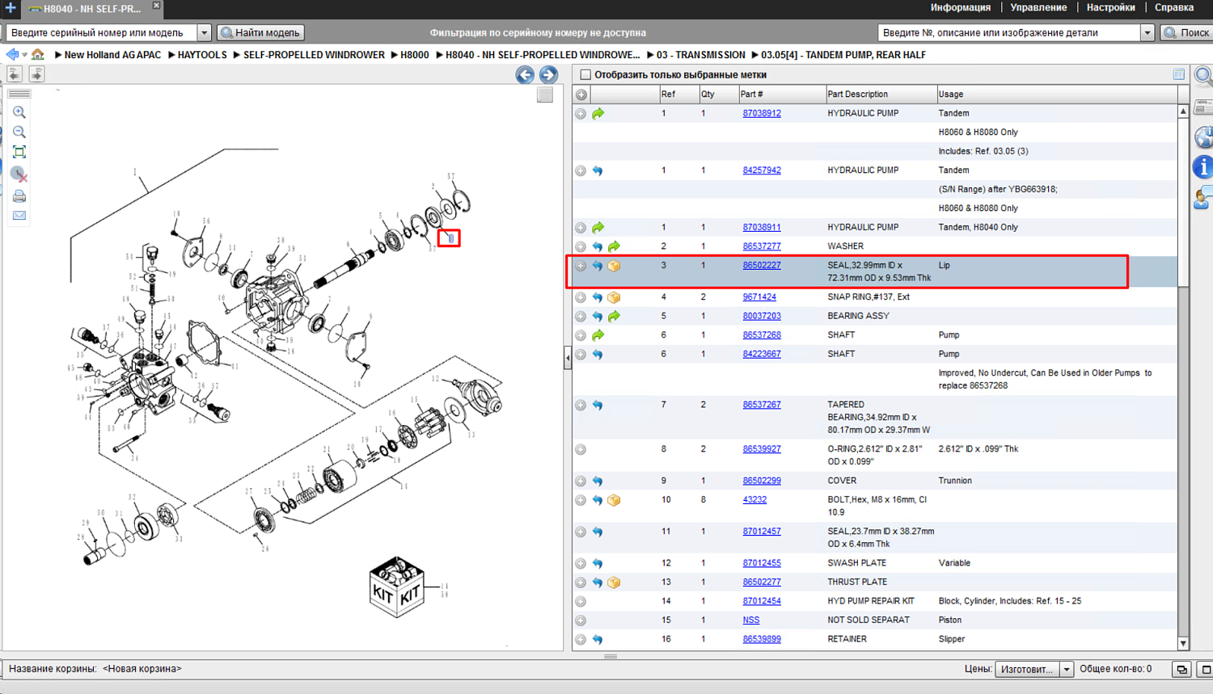Add the RETAINER part with its plus icon
The height and width of the screenshot is (694, 1213).
tap(581, 640)
